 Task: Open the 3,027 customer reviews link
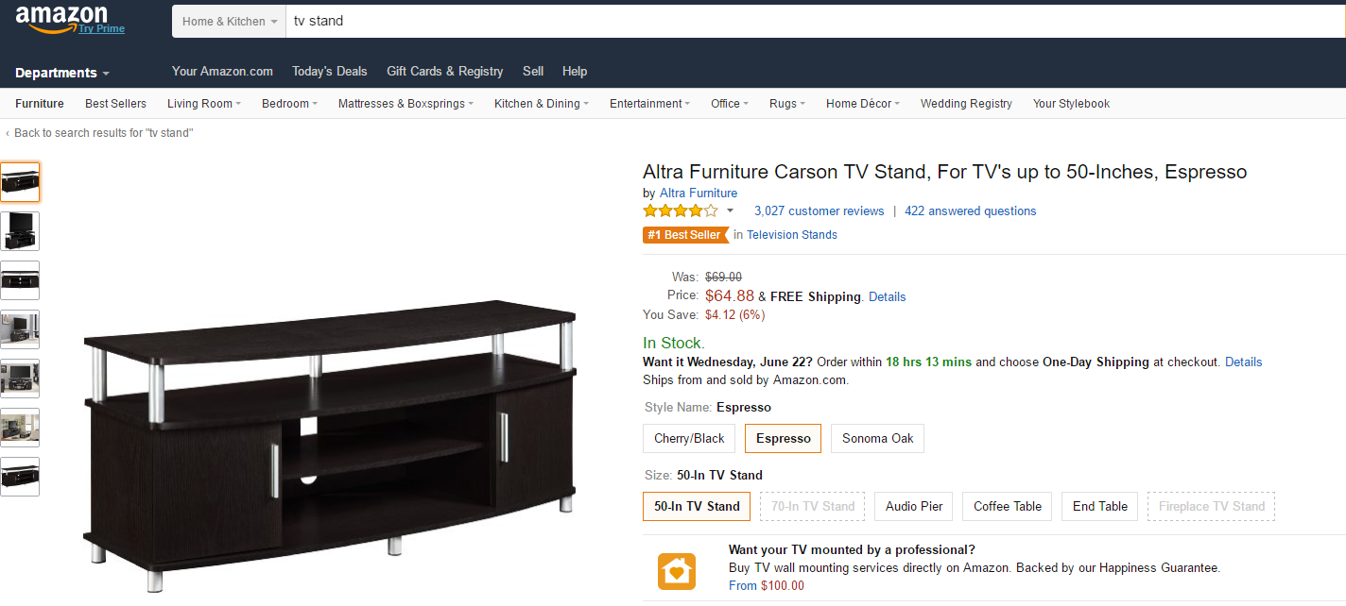[819, 210]
